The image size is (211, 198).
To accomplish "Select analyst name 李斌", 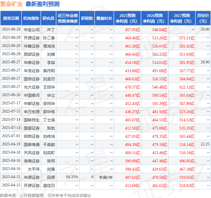I will (x=51, y=63).
